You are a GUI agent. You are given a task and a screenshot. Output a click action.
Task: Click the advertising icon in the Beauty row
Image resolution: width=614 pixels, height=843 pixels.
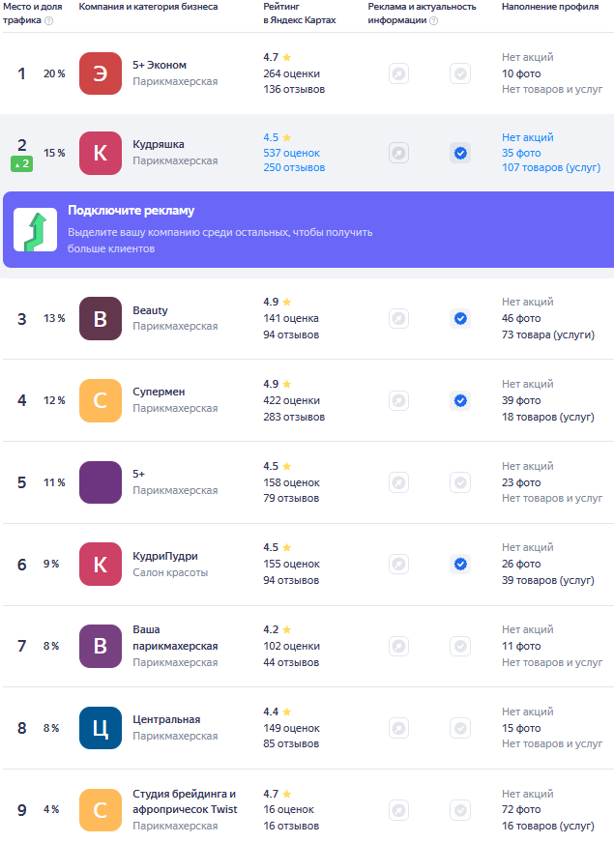tap(399, 318)
